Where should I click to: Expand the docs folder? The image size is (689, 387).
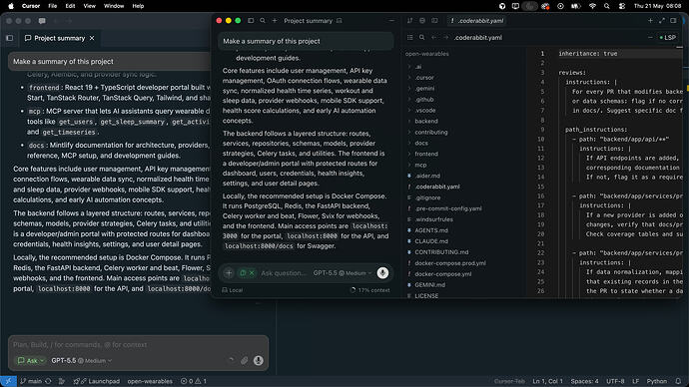coord(421,143)
